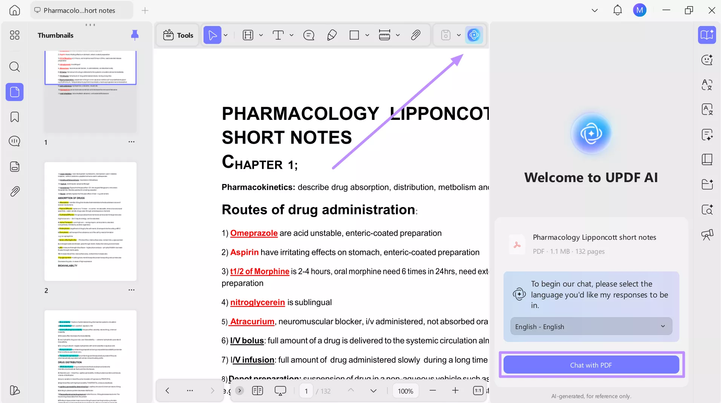
Task: Expand the English language dropdown
Action: 591,326
